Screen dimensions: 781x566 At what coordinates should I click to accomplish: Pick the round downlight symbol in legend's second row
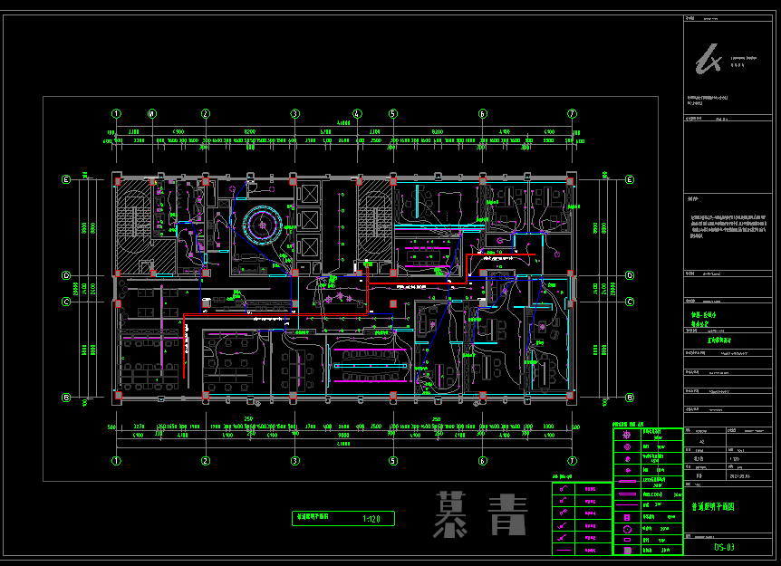click(x=626, y=446)
